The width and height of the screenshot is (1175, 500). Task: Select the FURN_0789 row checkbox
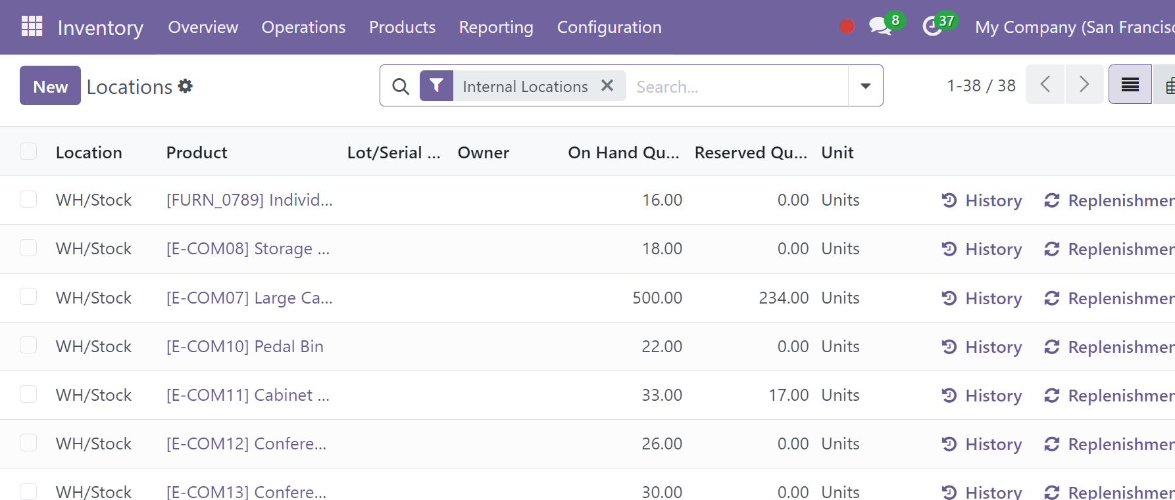(28, 199)
